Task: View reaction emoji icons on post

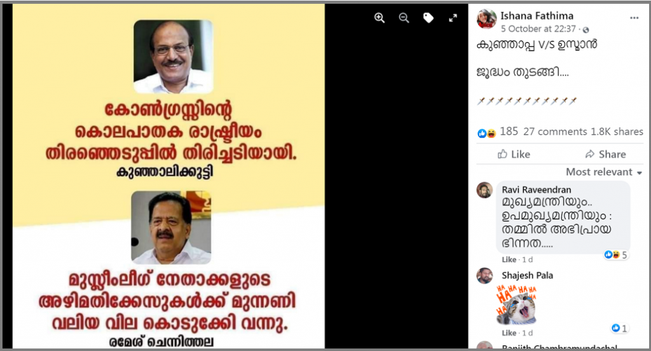Action: tap(486, 134)
